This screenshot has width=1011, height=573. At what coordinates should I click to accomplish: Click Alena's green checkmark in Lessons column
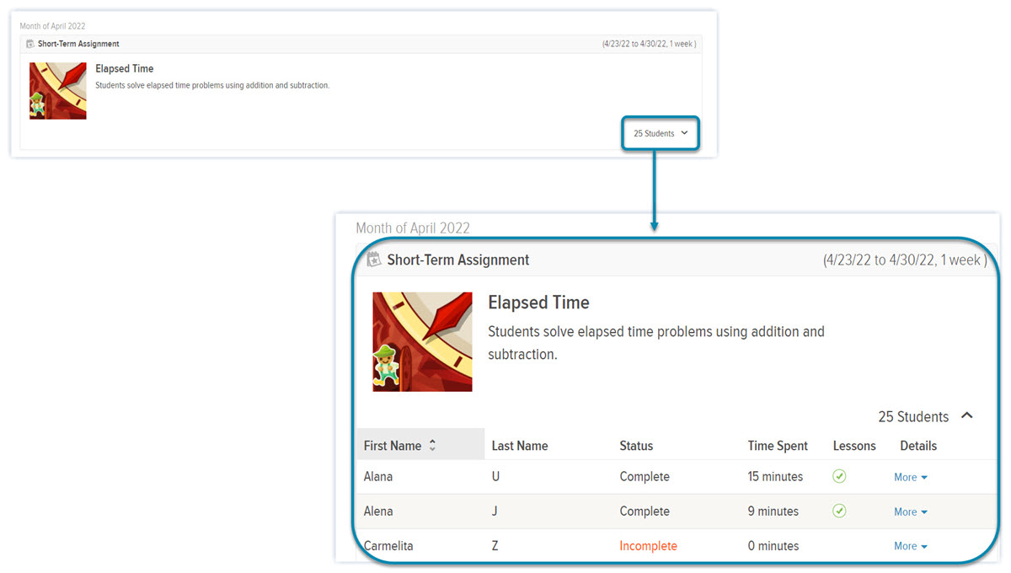[x=839, y=511]
